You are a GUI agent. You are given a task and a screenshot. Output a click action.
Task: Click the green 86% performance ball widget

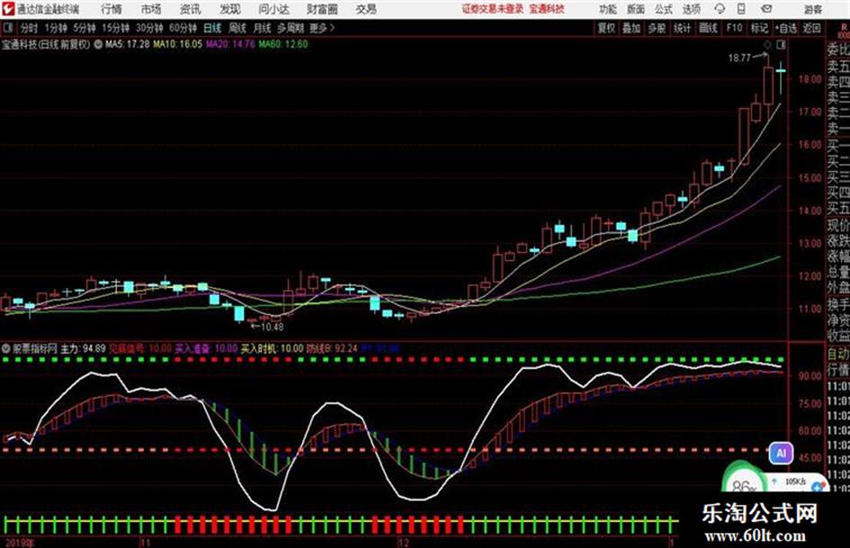click(743, 478)
